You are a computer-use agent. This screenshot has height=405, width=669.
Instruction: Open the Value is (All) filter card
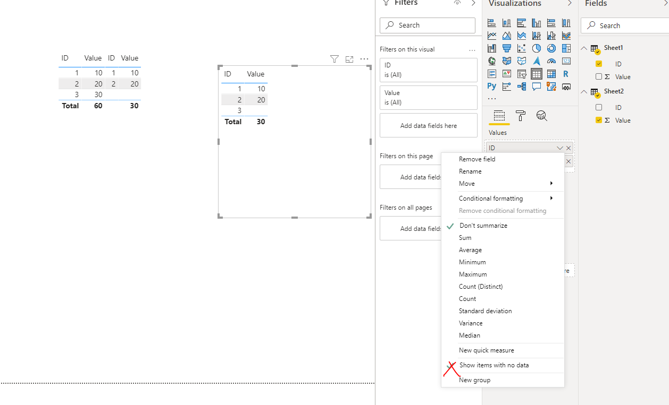(x=429, y=98)
